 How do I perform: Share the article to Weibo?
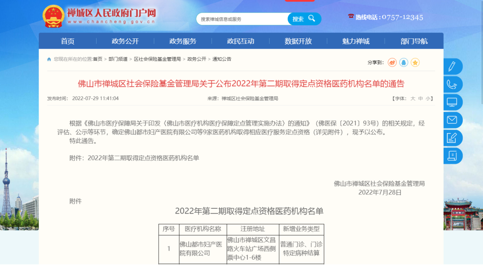[x=392, y=63]
